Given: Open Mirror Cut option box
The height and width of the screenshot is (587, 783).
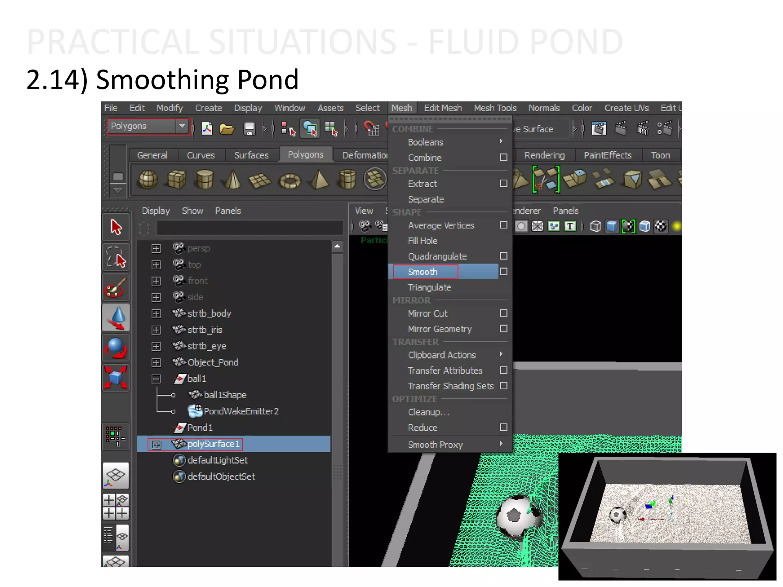Looking at the screenshot, I should point(504,313).
